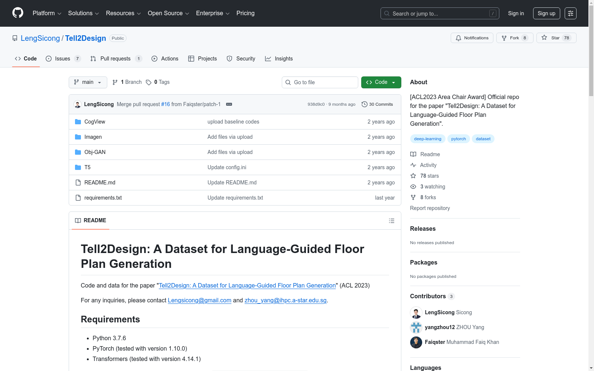Viewport: 594px width, 371px height.
Task: Click the branch icon beside 1 Branch
Action: pos(115,82)
